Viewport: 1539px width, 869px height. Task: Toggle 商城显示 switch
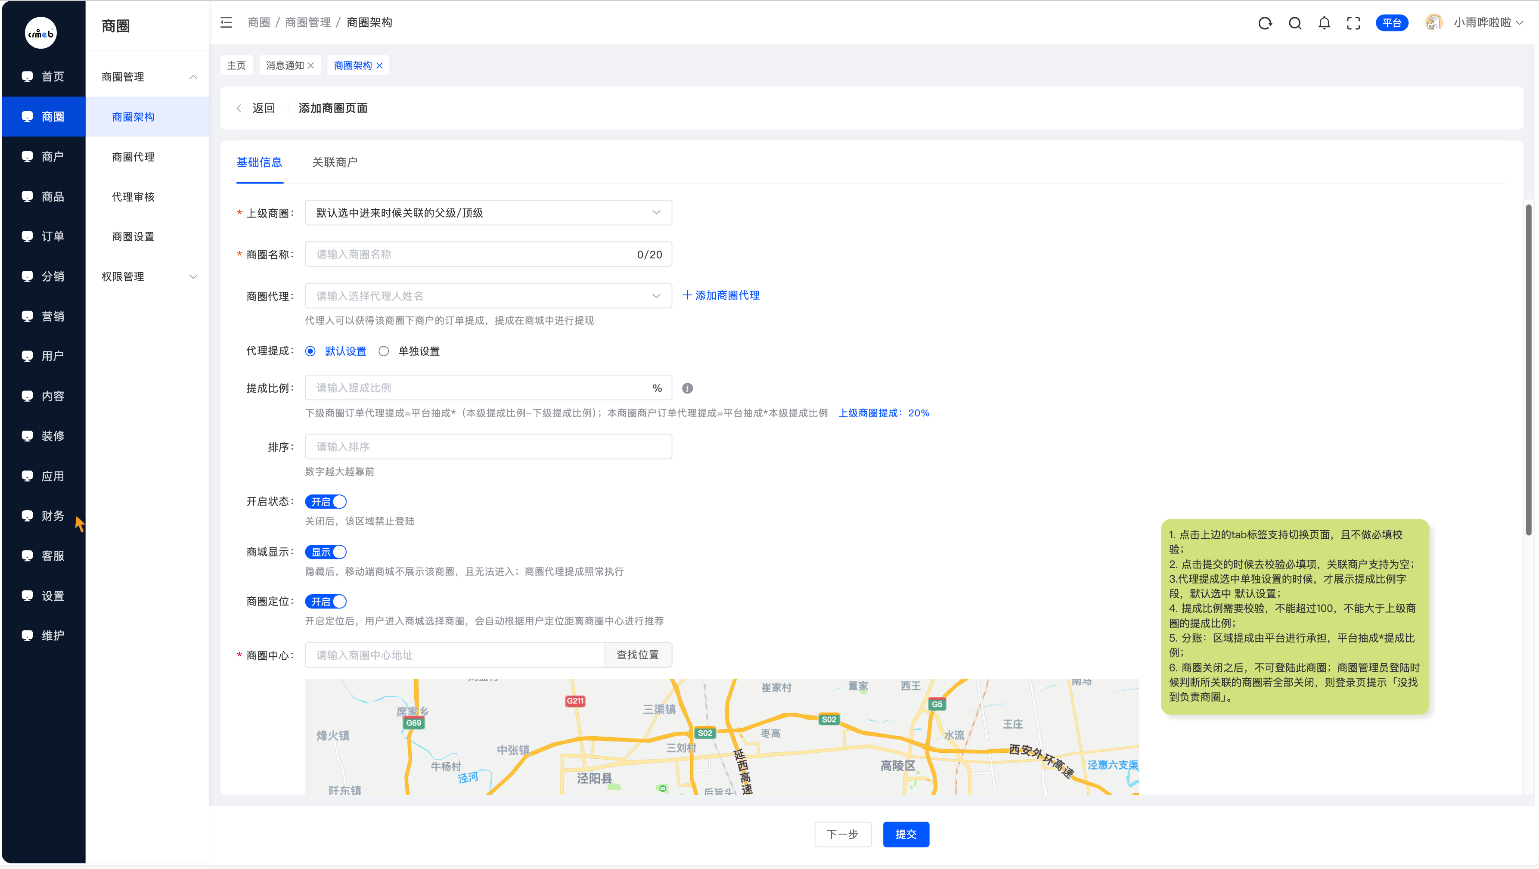(326, 552)
